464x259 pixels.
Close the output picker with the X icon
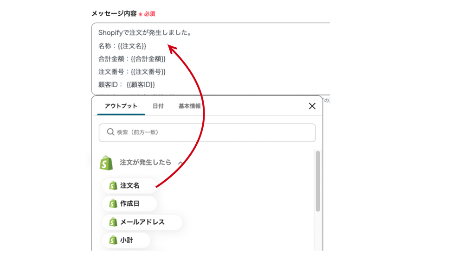[312, 106]
